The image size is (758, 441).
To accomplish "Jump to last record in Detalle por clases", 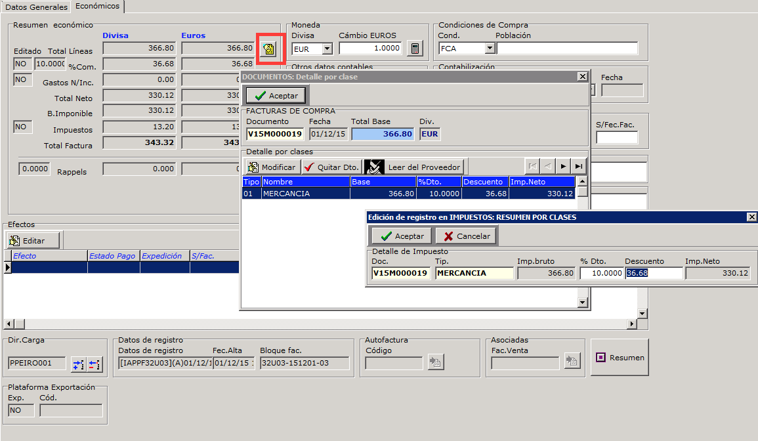I will (578, 167).
